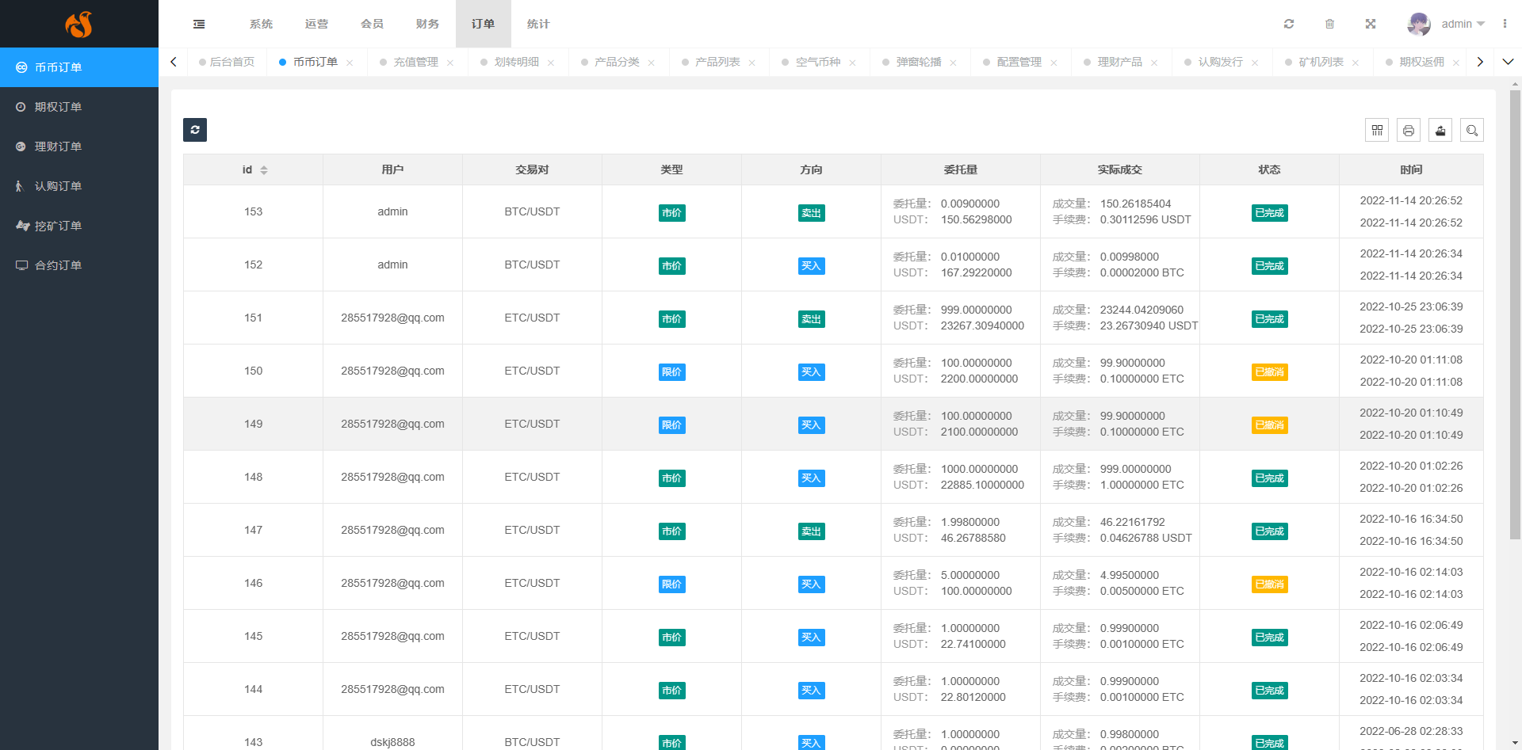The image size is (1522, 750).
Task: Select 订单 top menu
Action: [x=483, y=24]
